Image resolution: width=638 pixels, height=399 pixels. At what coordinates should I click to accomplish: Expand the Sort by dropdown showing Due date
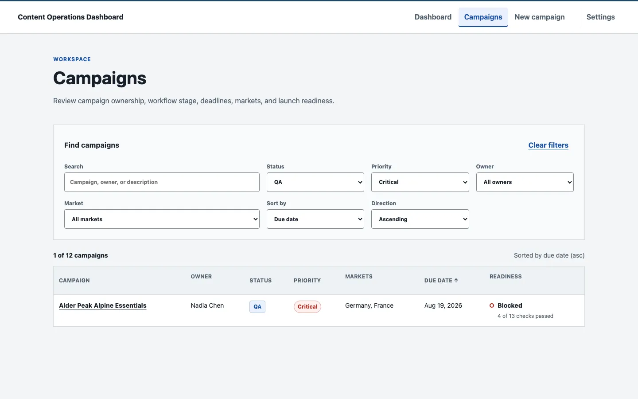(315, 219)
